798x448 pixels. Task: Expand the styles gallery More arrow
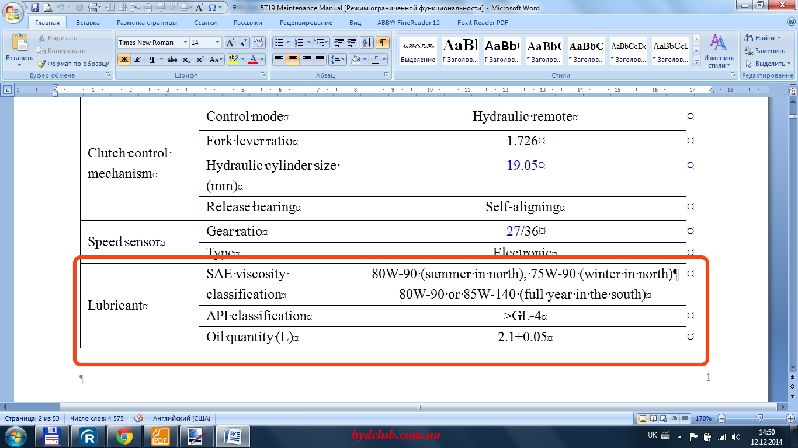(x=696, y=61)
